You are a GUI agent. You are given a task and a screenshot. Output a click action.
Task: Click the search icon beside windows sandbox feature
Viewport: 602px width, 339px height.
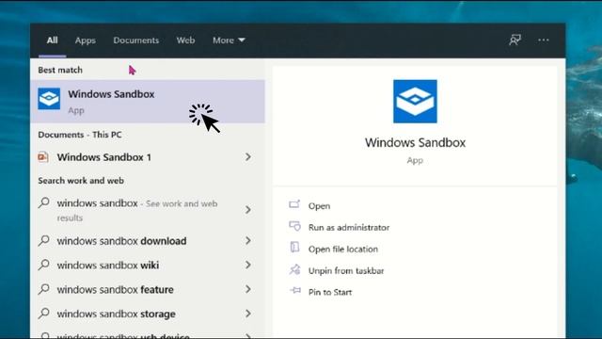tap(44, 289)
